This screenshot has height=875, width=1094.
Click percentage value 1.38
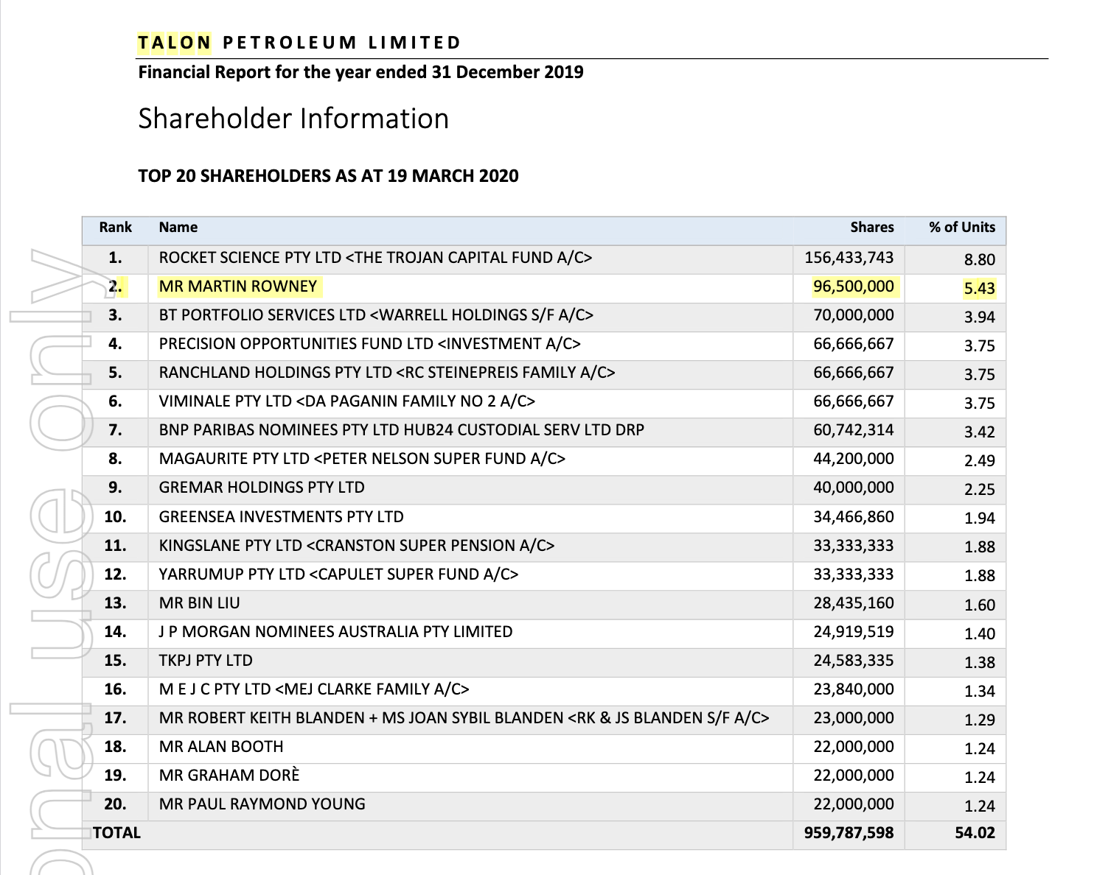[x=980, y=662]
